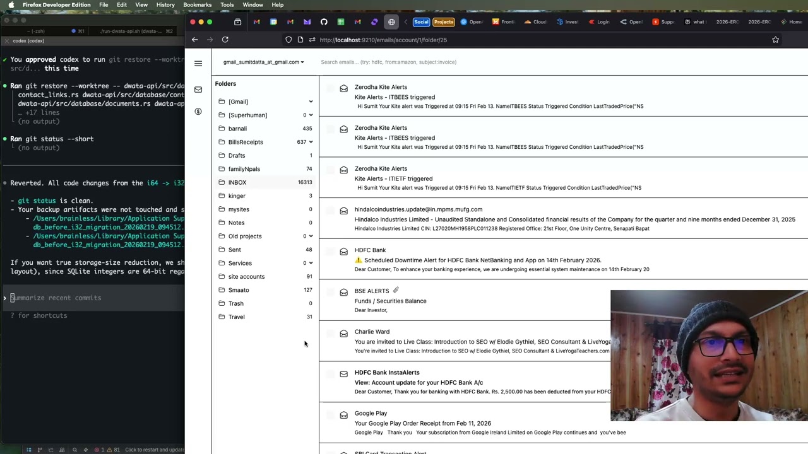Open the mysites folder
Screen dimensions: 808x454
(265, 209)
